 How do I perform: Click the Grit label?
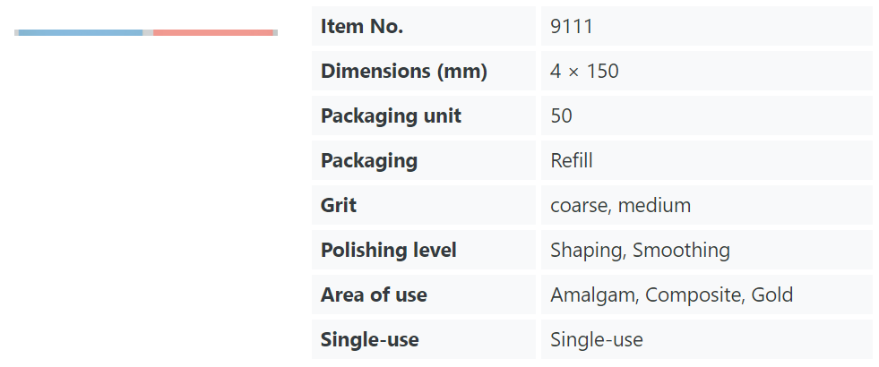point(339,205)
